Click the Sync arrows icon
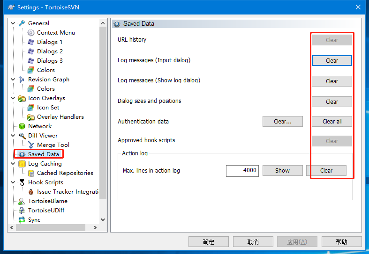Viewport: 369px width, 254px height. click(x=22, y=220)
